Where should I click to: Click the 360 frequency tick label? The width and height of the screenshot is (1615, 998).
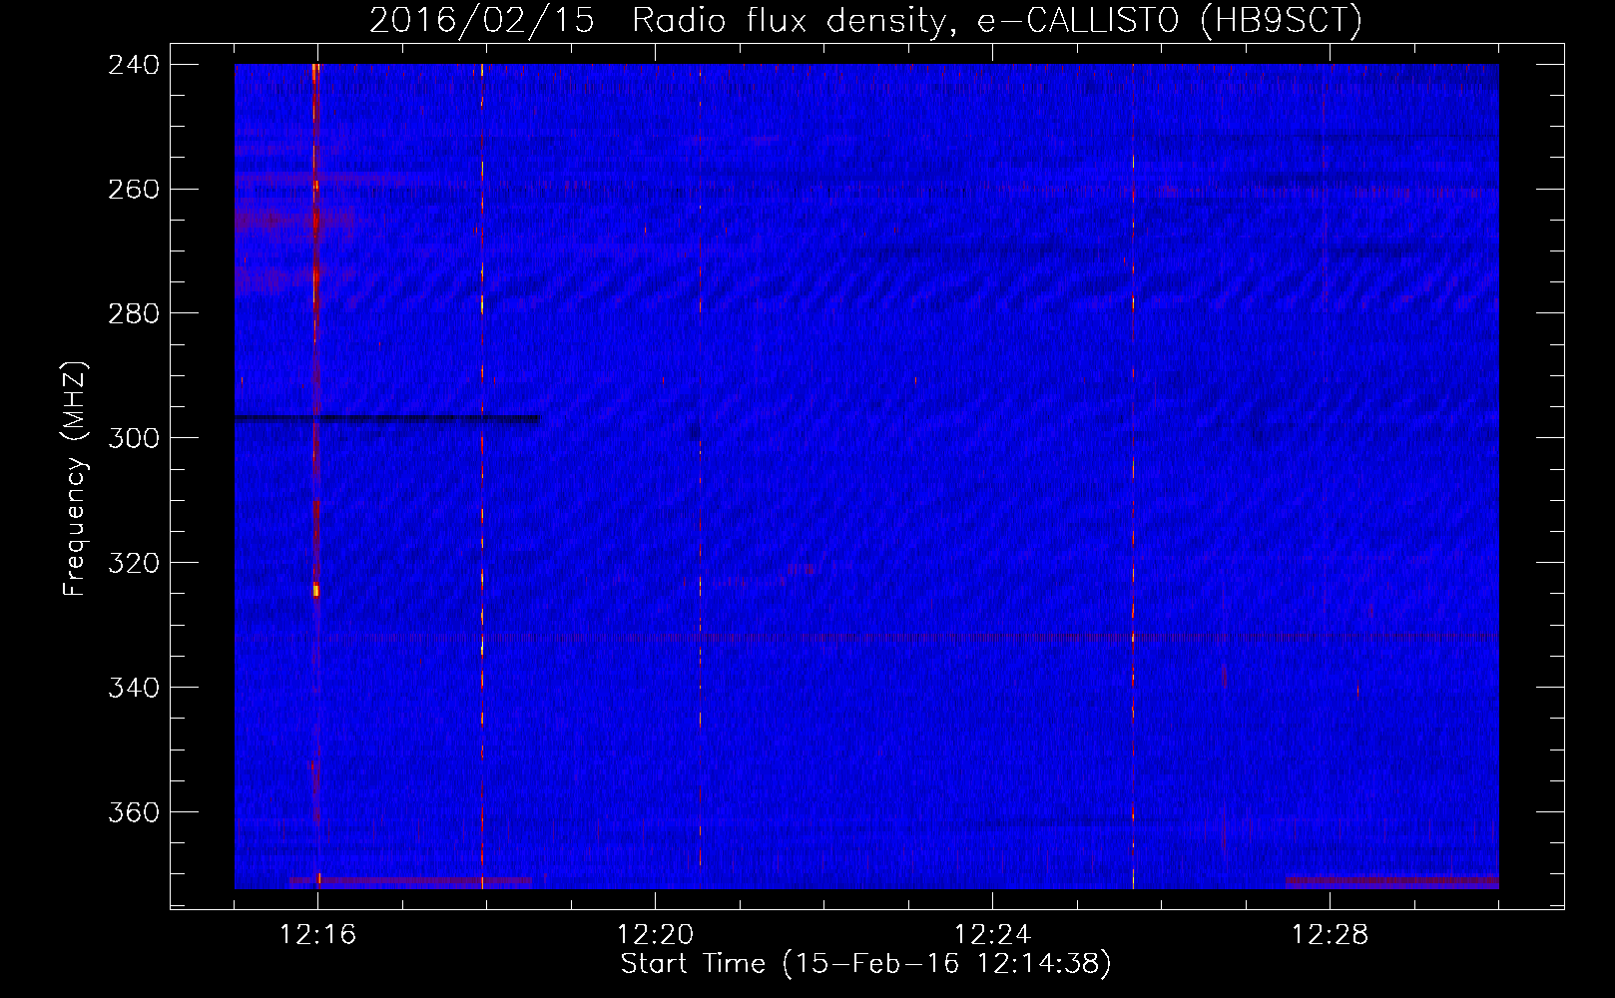[x=134, y=812]
